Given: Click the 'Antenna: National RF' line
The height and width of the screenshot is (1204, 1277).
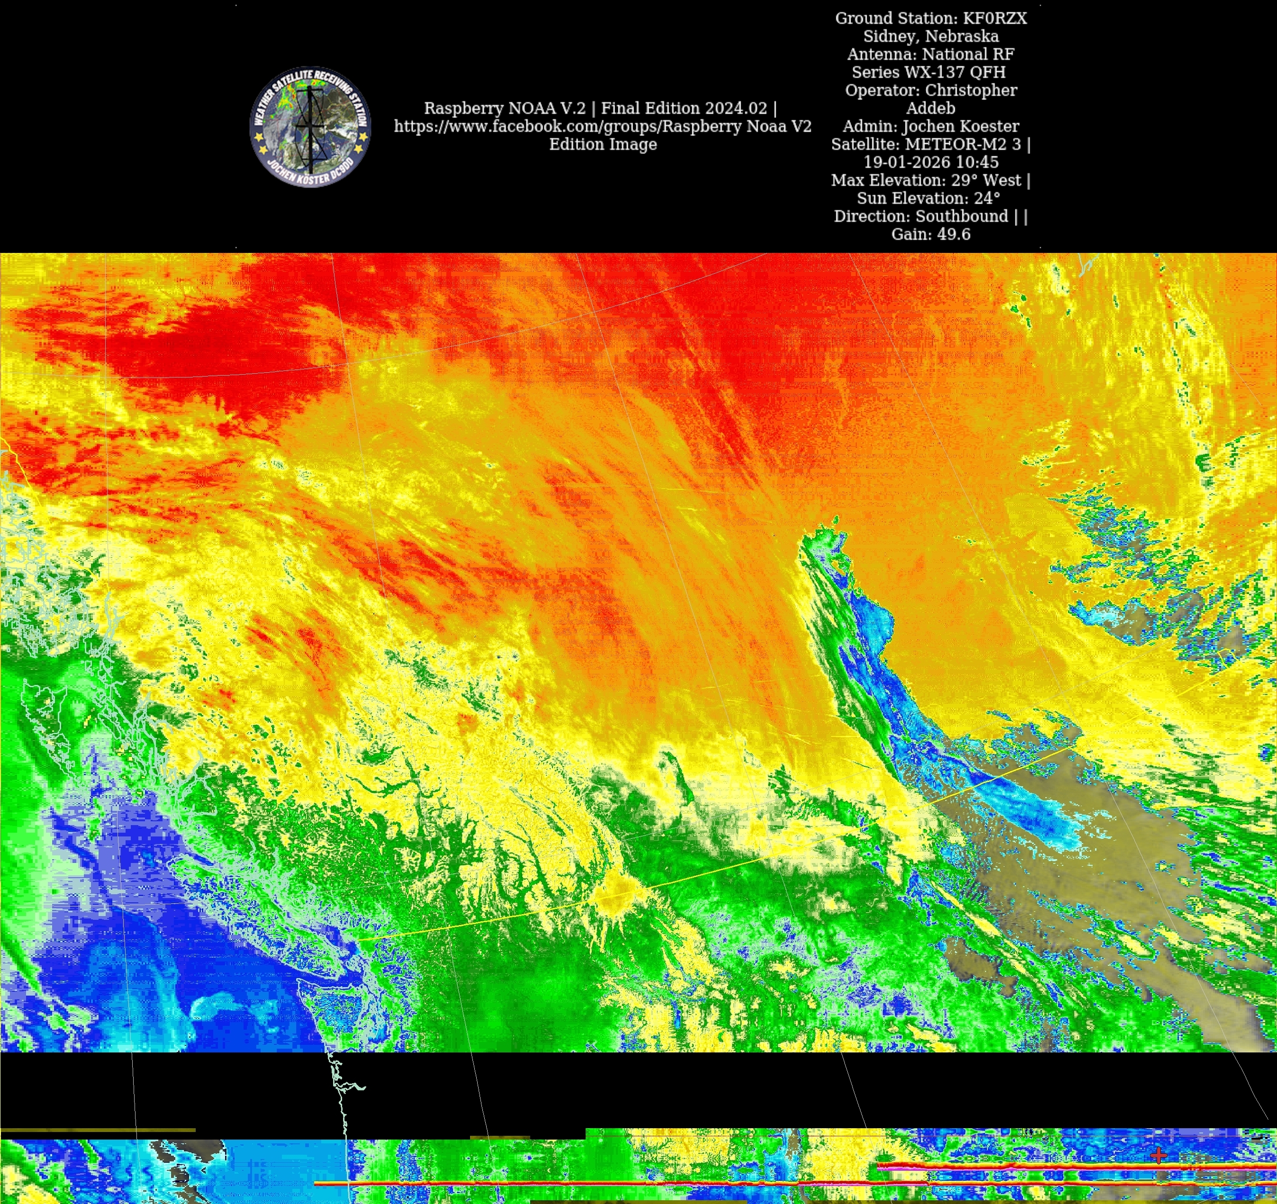Looking at the screenshot, I should (x=931, y=54).
